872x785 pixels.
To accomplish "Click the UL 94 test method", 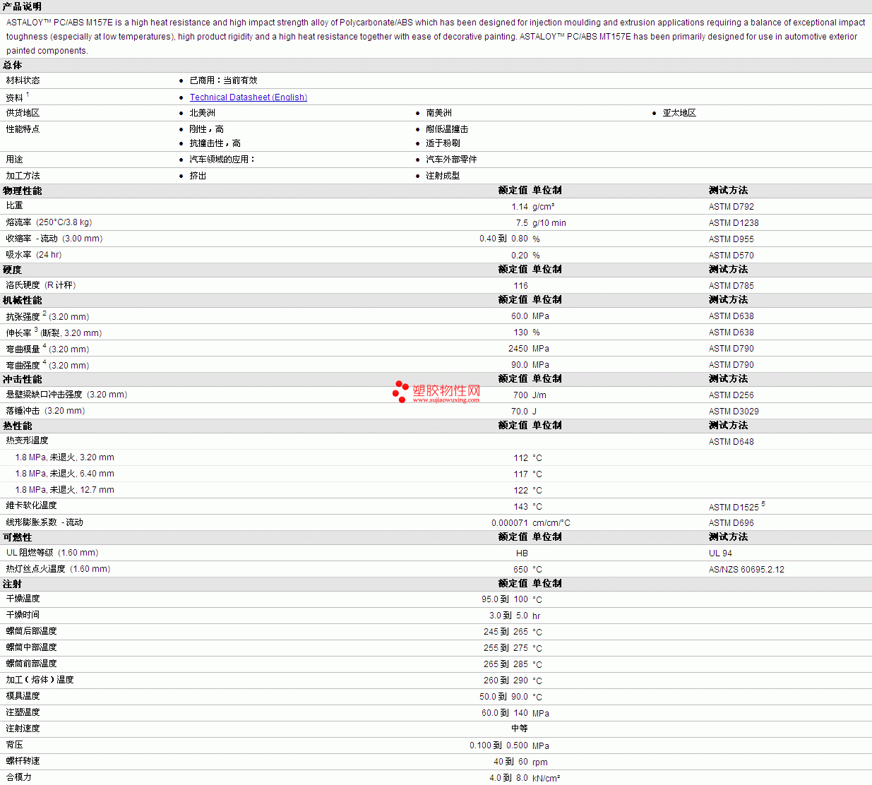I will [720, 553].
